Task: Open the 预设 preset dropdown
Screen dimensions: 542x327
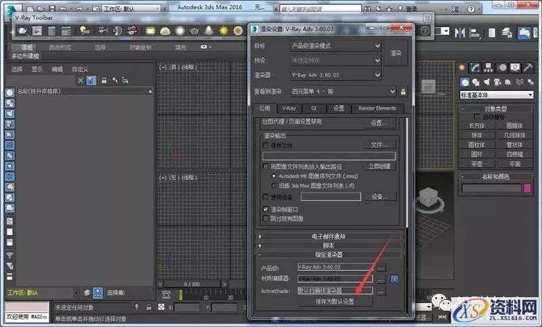Action: tap(335, 60)
